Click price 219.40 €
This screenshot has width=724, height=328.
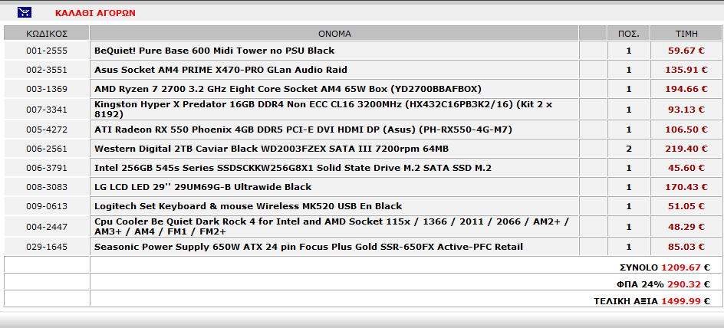(x=686, y=149)
